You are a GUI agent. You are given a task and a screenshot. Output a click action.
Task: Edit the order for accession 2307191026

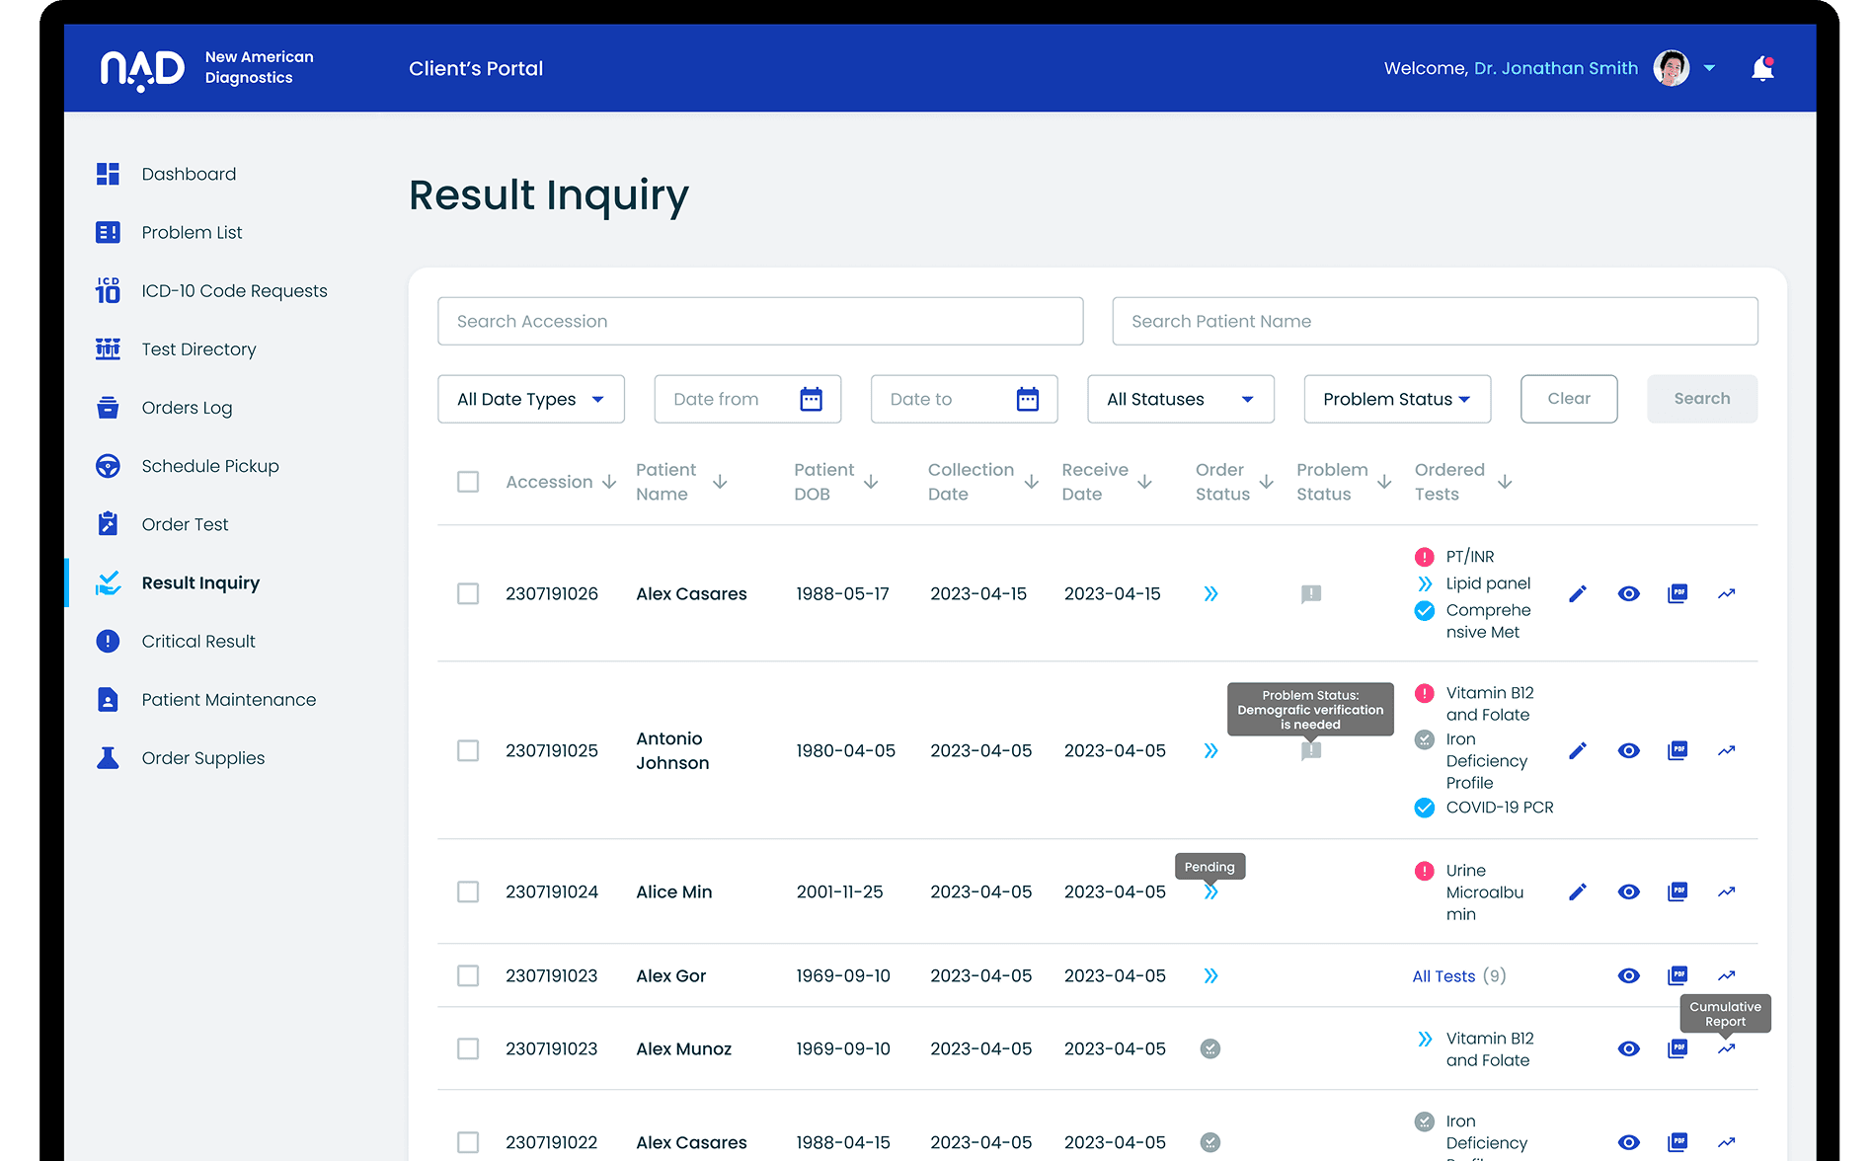click(1578, 593)
